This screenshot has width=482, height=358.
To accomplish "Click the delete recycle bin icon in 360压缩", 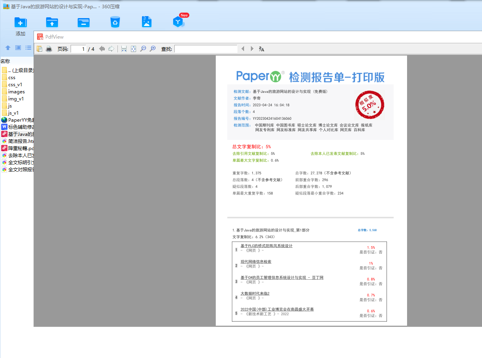I will tap(115, 22).
